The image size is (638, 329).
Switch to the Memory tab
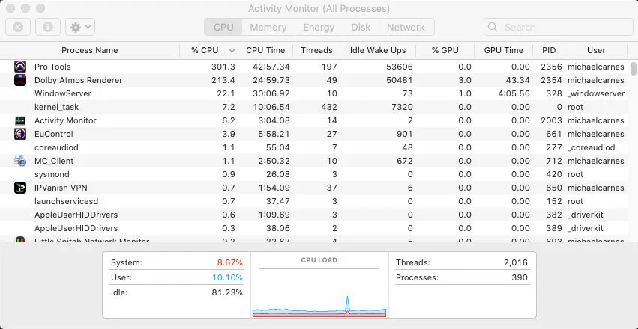(x=268, y=27)
